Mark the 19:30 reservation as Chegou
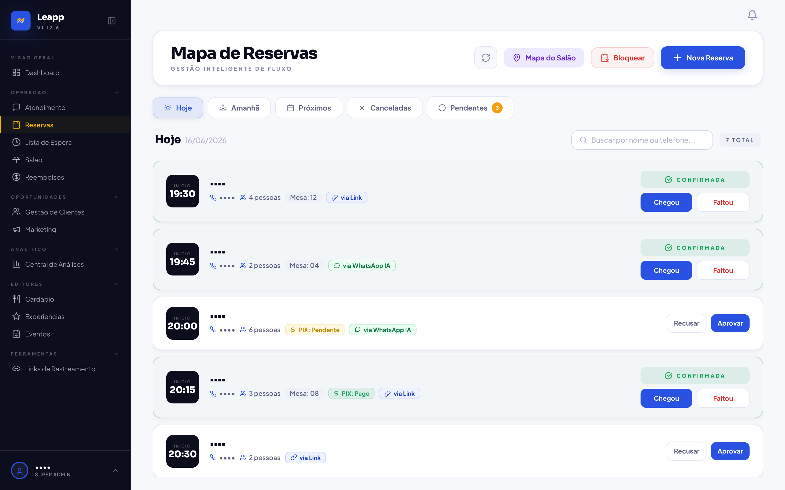785x490 pixels. pos(666,202)
